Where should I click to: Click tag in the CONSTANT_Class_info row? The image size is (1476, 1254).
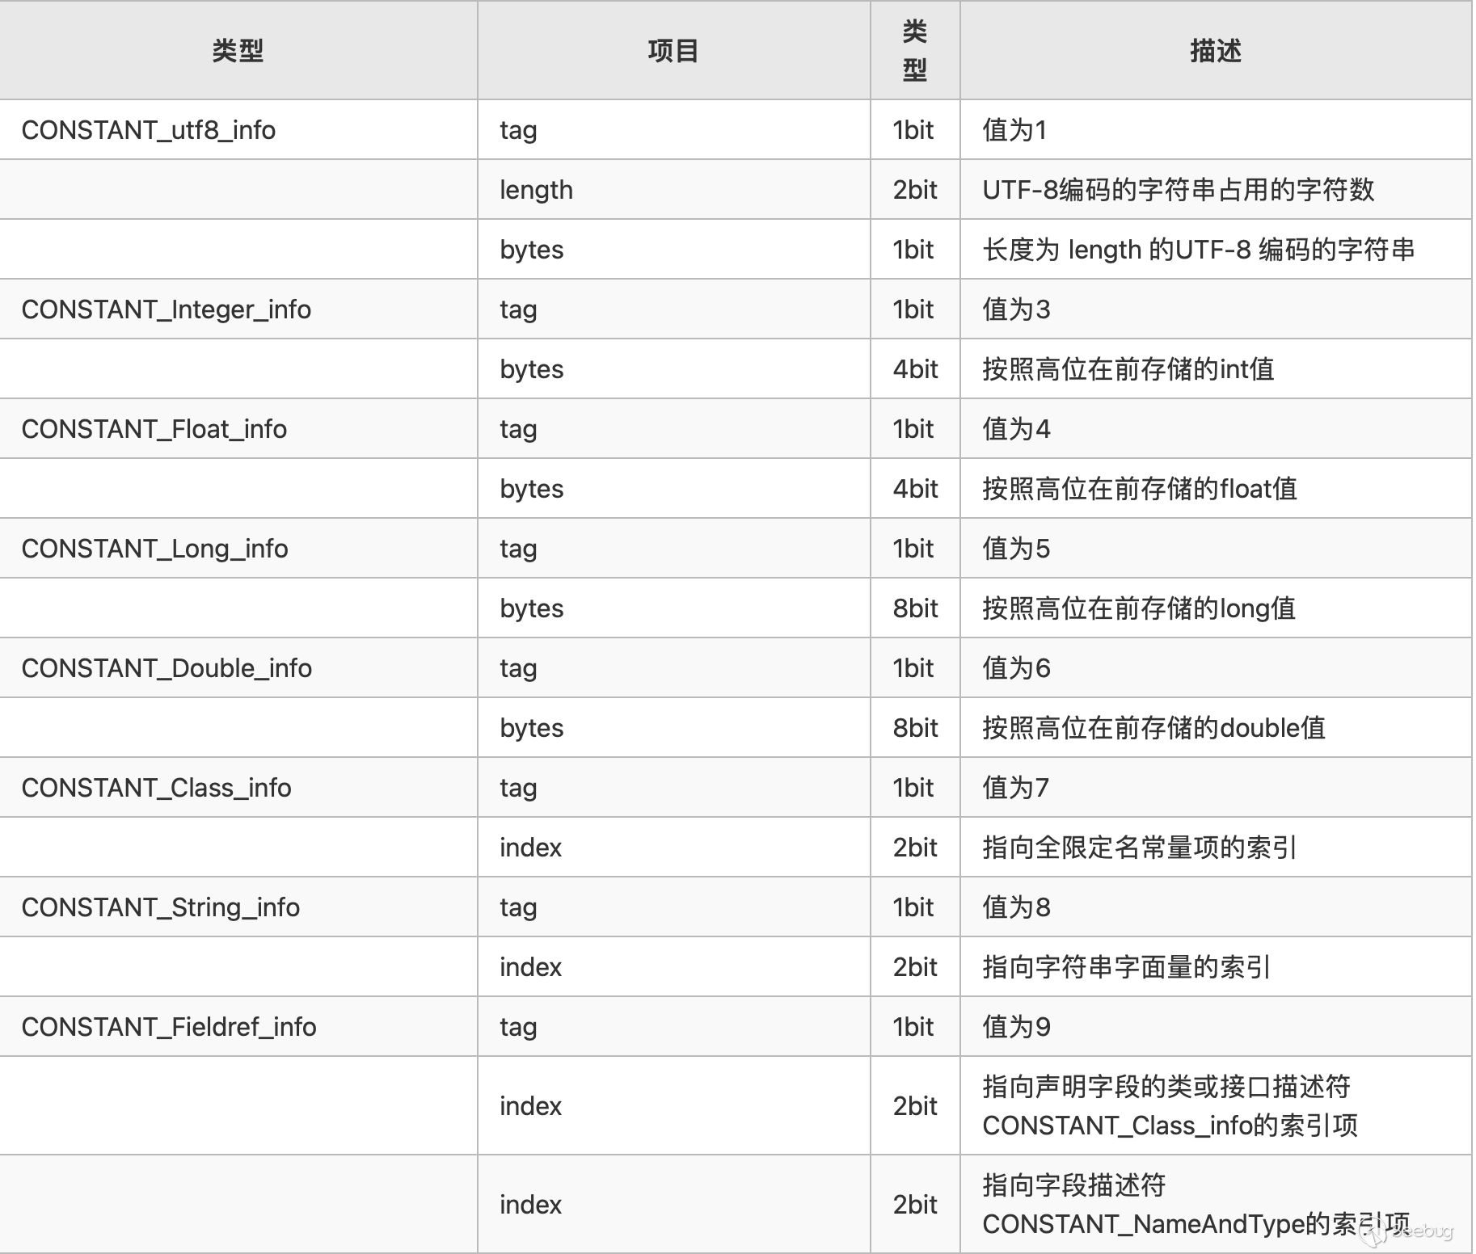point(518,789)
